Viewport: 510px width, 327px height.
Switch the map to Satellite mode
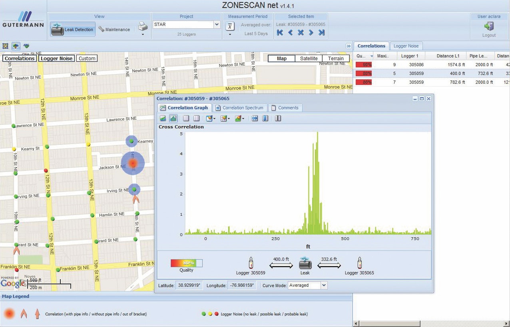[x=309, y=58]
